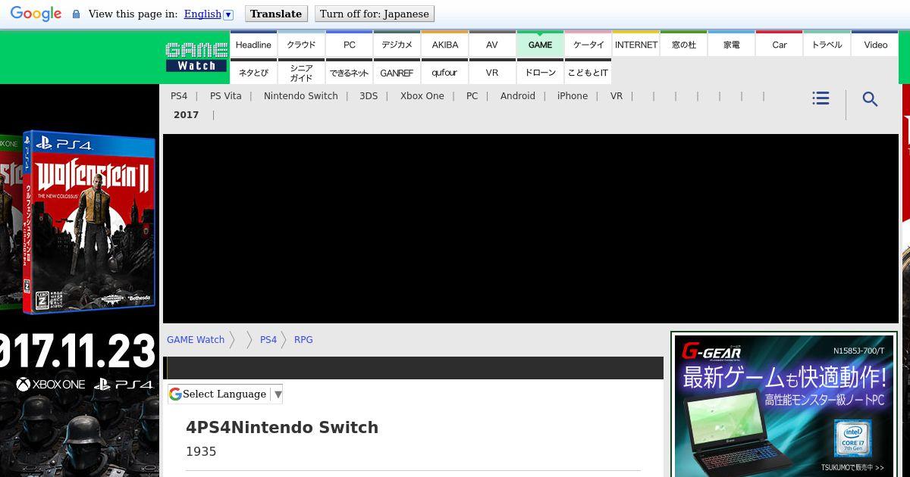Go to PC category link in subnavigation
Viewport: 910px width, 477px height.
coord(472,96)
